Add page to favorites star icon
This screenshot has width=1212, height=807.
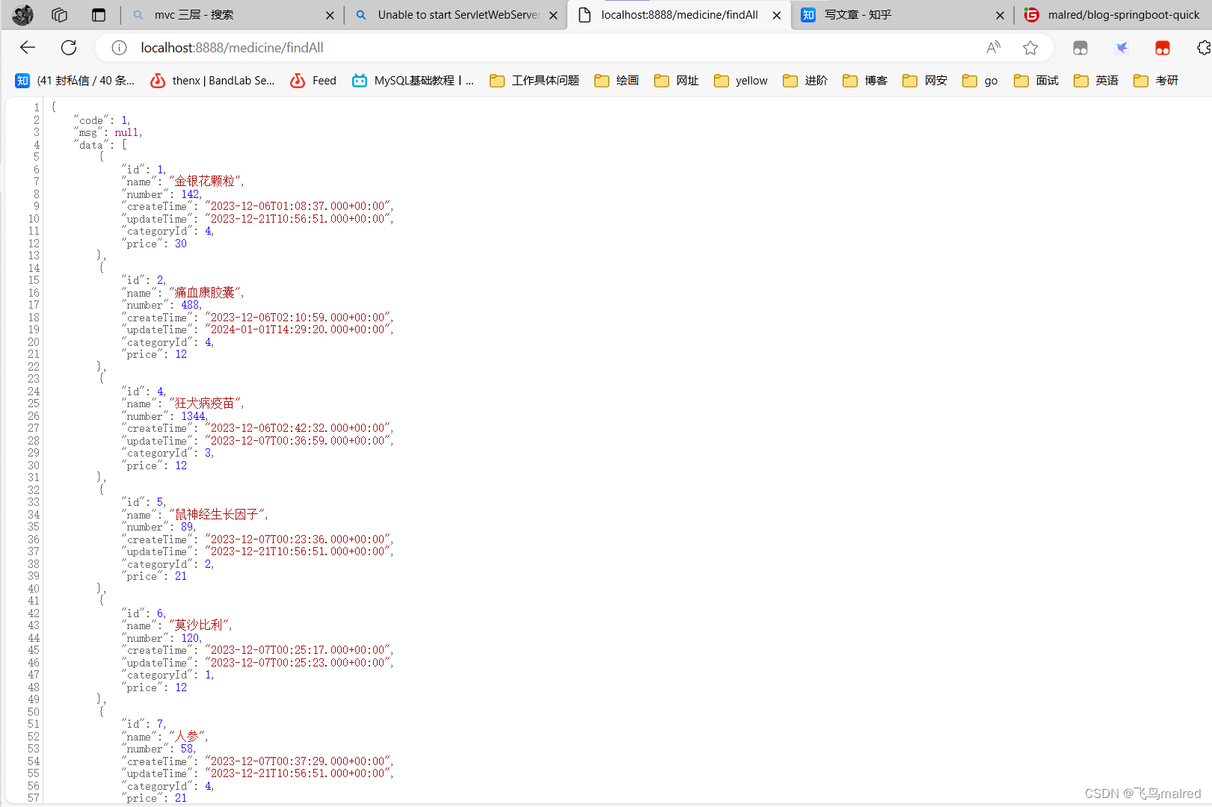[x=1030, y=48]
